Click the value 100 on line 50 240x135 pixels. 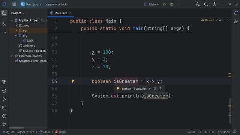[106, 52]
